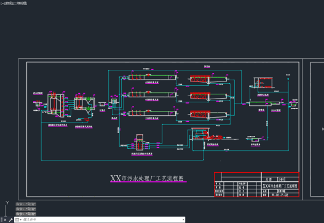Viewport: 324px width, 223px height.
Task: Close the command line window
Action: pos(5,220)
